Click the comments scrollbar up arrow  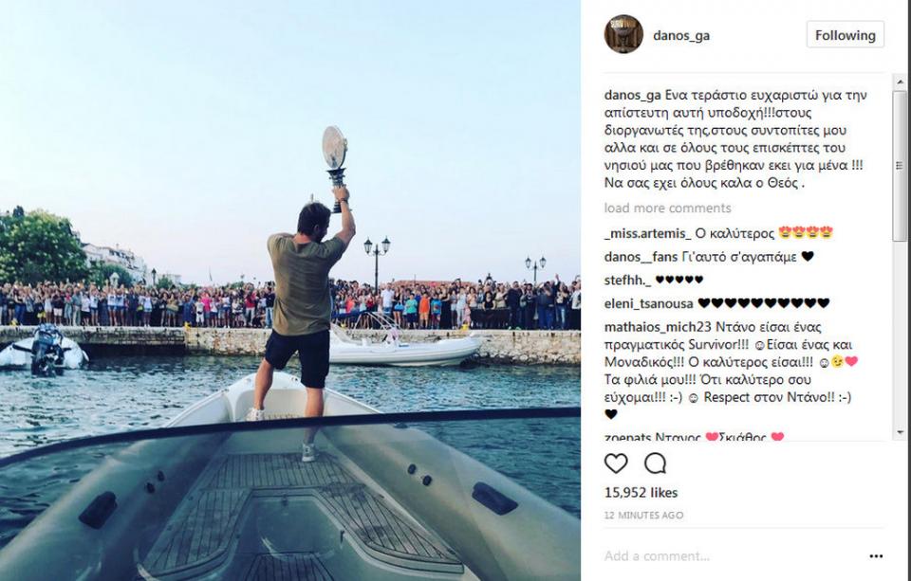click(x=900, y=82)
